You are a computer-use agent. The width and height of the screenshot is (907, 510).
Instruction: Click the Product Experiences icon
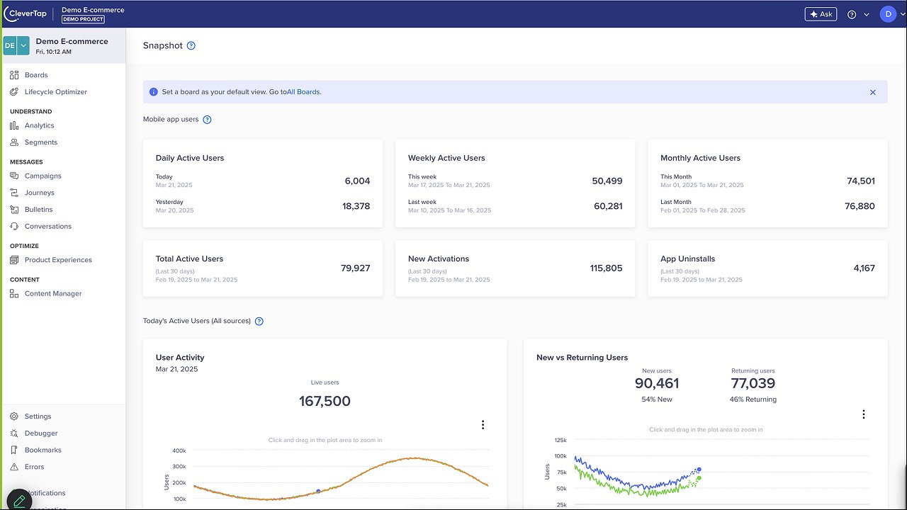(x=14, y=260)
